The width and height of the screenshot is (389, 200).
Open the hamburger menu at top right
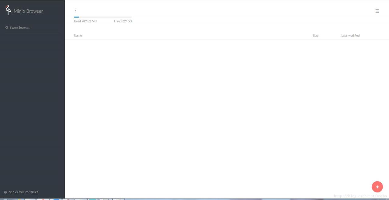point(377,11)
